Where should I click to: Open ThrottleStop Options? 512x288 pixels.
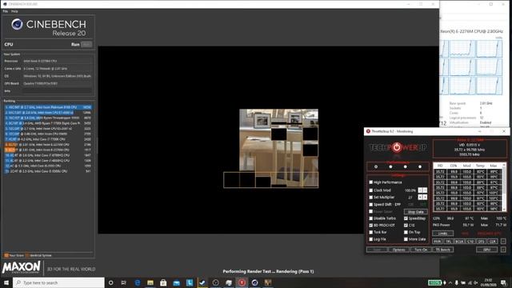coord(398,250)
